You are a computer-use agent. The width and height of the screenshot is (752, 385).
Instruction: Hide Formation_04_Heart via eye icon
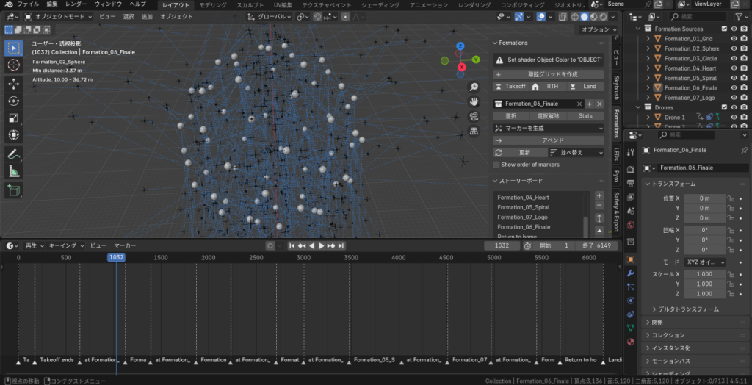[734, 68]
